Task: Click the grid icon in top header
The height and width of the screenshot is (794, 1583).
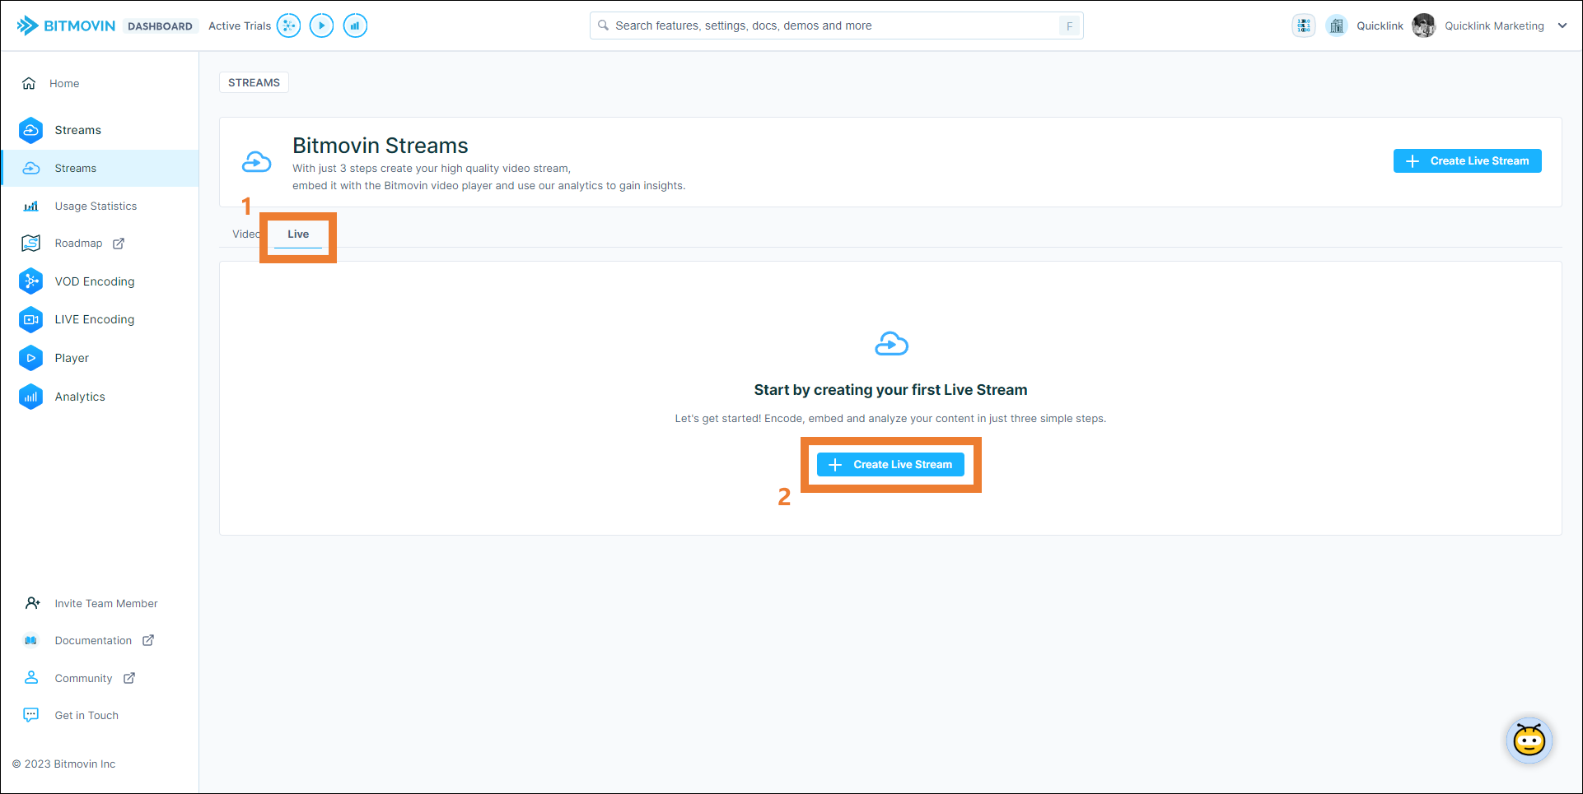Action: pos(1303,26)
